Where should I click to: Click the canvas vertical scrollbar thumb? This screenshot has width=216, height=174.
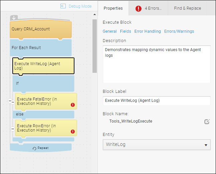pyautogui.click(x=94, y=46)
